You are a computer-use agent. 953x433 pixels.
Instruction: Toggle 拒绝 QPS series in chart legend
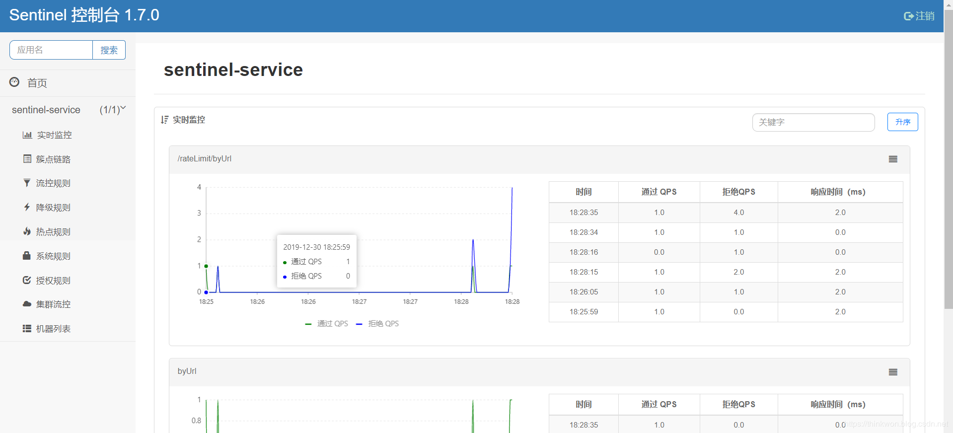coord(377,324)
